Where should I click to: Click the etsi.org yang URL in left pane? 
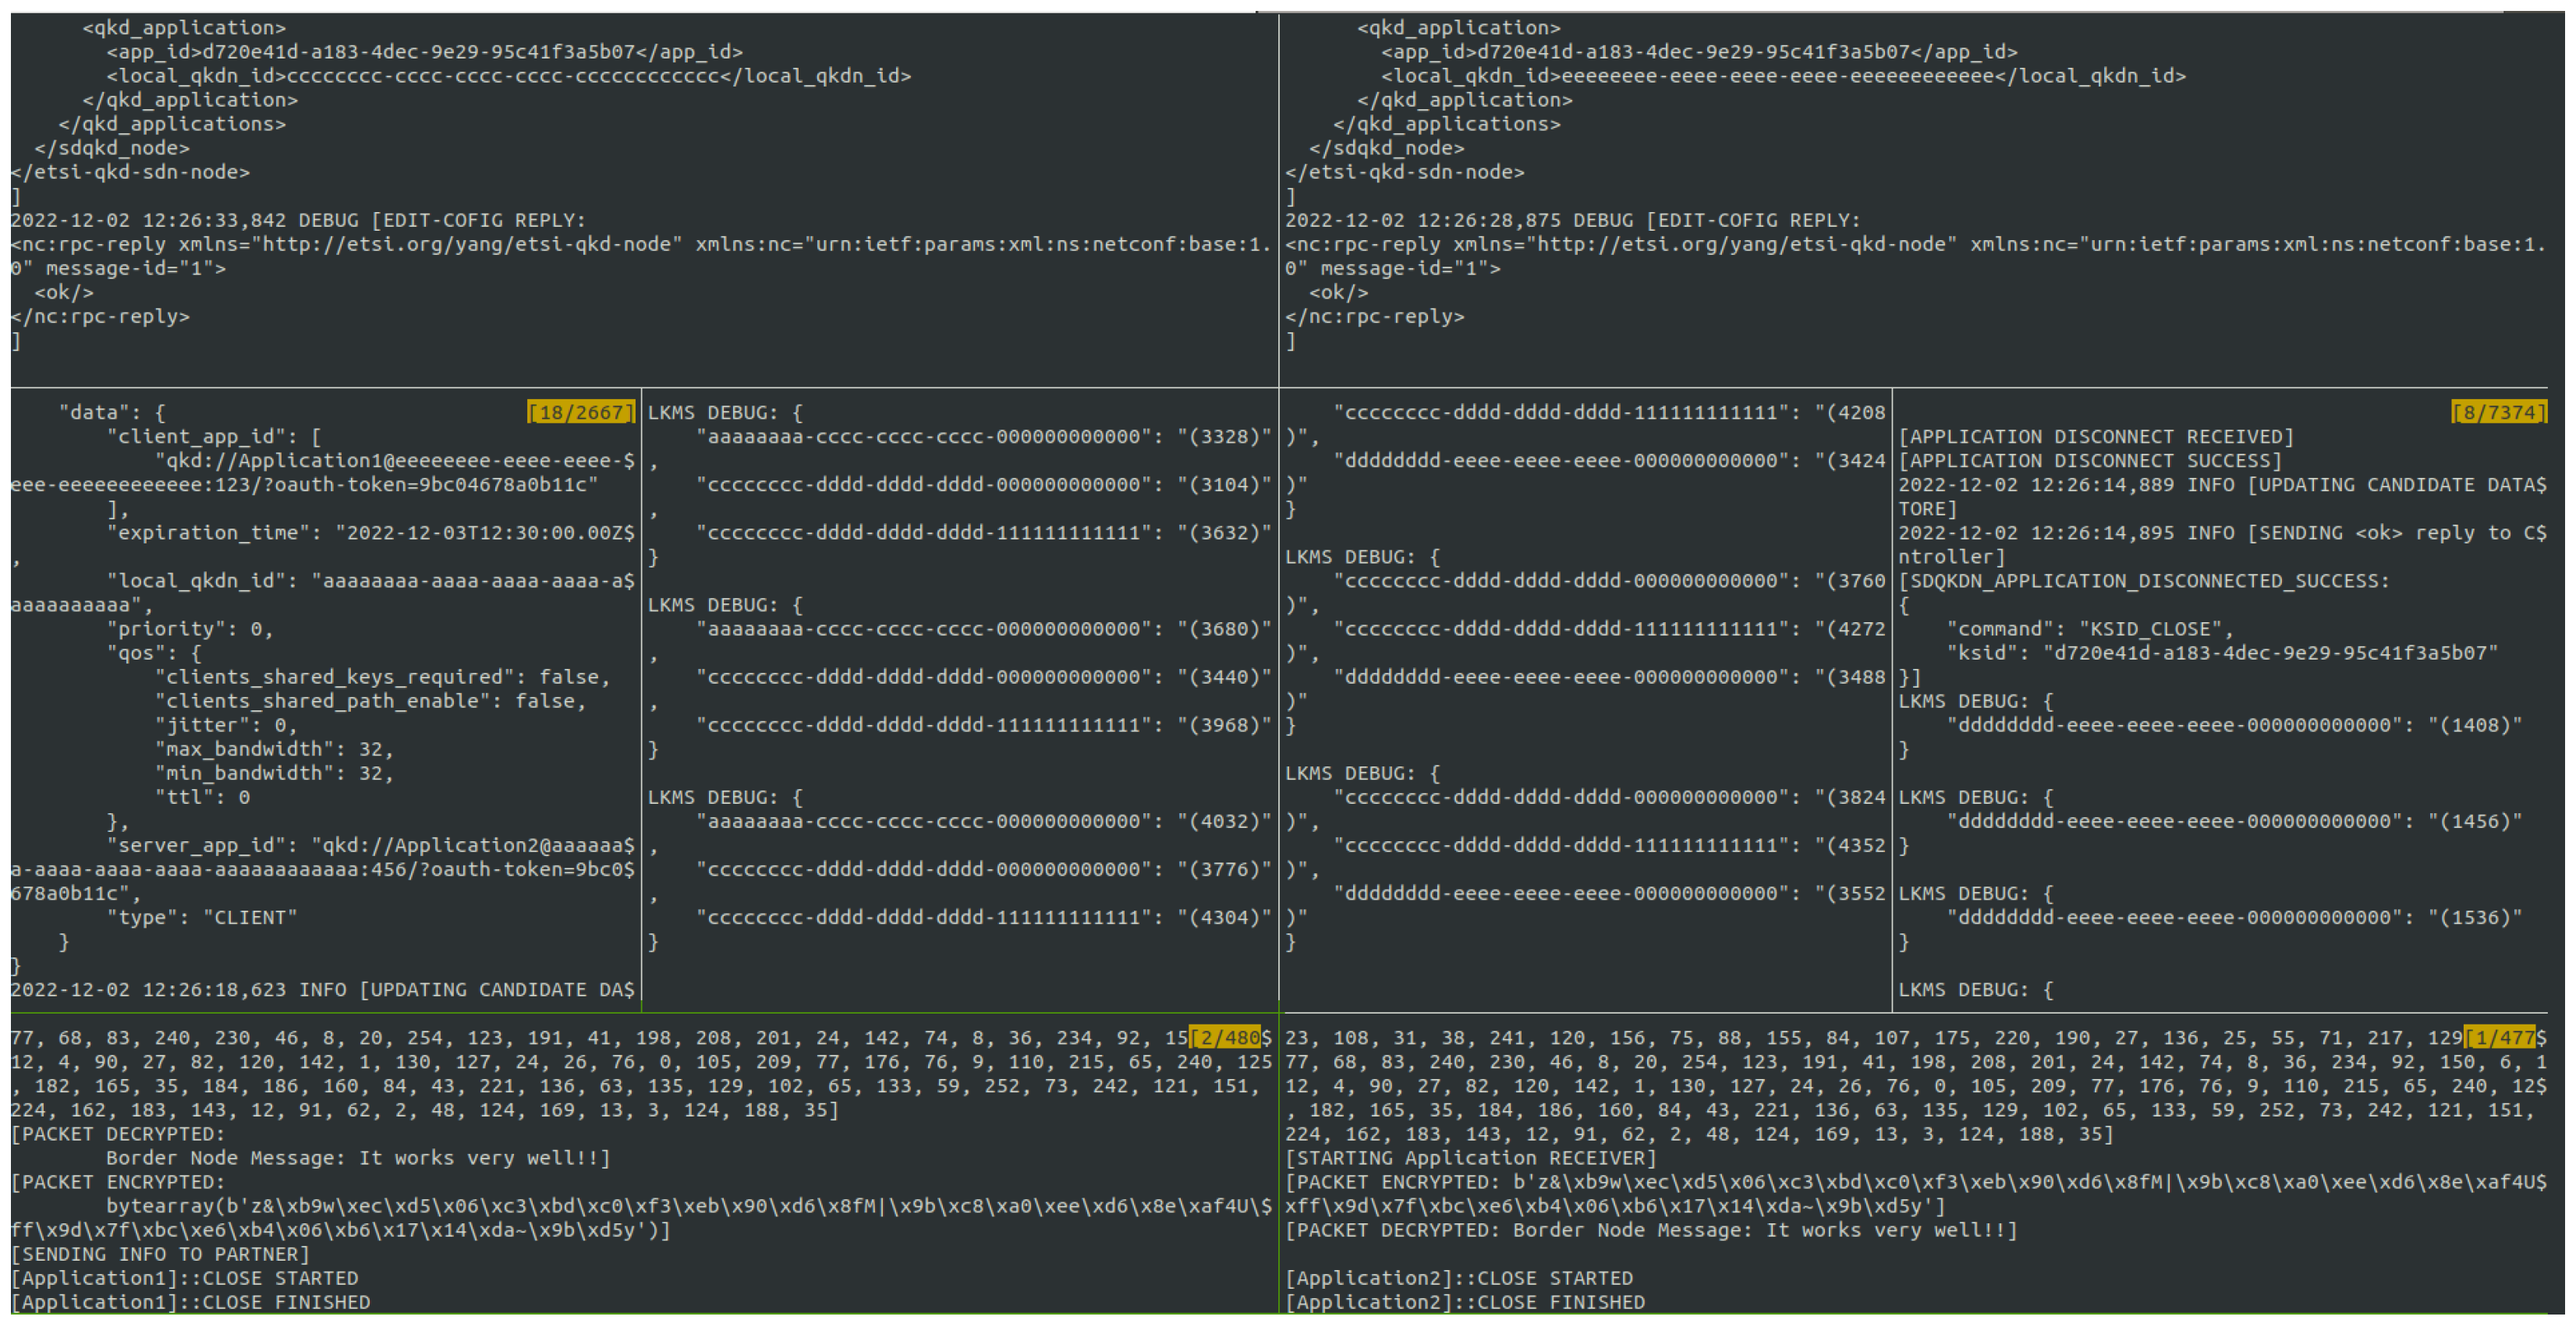click(466, 244)
